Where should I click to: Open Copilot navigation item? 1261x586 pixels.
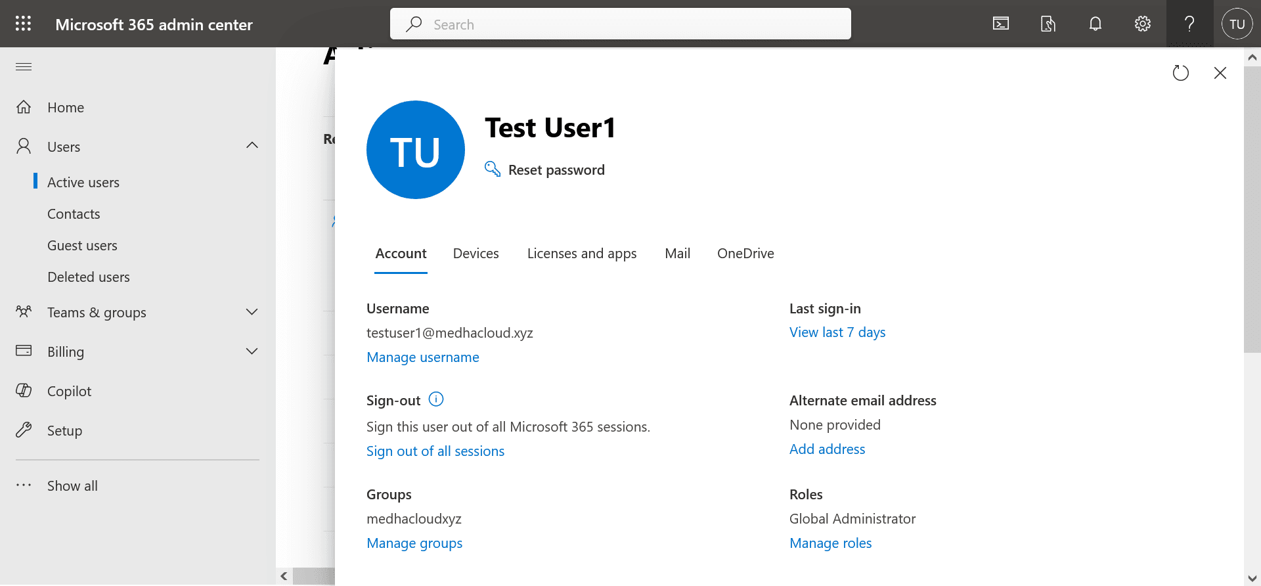69,391
